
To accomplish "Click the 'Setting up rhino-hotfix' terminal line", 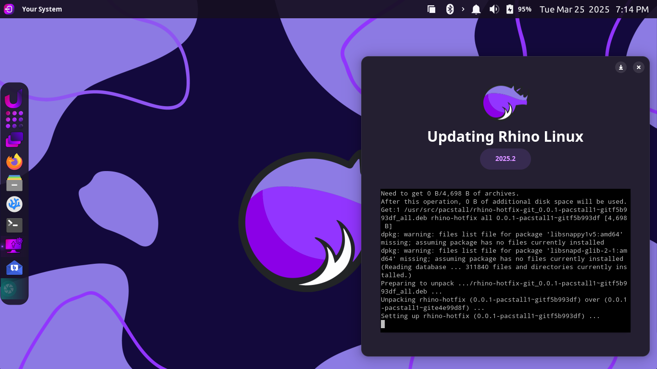I will [x=491, y=316].
